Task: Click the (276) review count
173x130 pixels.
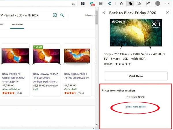Action: [80, 93]
